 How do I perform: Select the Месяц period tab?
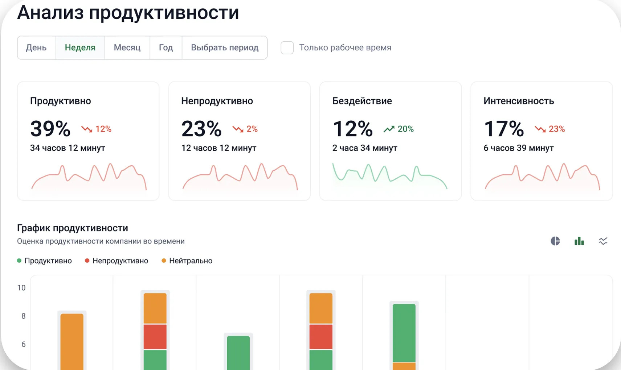point(127,47)
